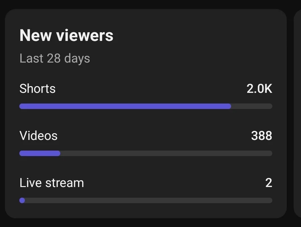Select the Videos row label
Image resolution: width=301 pixels, height=227 pixels.
pos(38,136)
